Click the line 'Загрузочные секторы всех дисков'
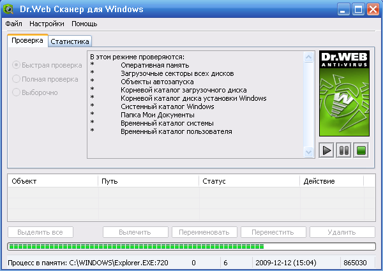This screenshot has width=383, height=271. (177, 74)
